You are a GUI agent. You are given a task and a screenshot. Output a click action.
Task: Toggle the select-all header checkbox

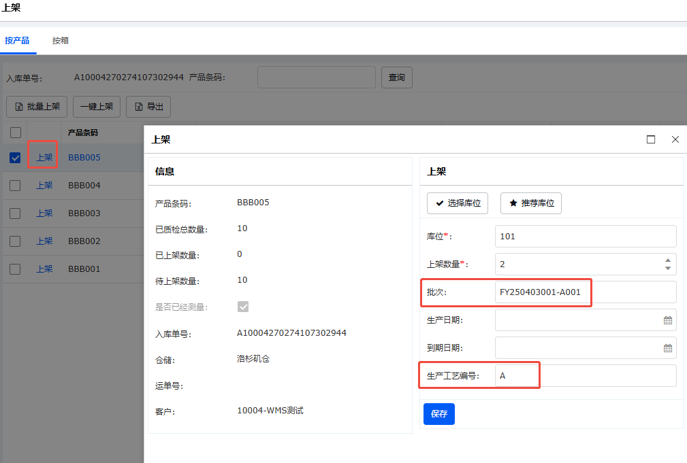(16, 133)
